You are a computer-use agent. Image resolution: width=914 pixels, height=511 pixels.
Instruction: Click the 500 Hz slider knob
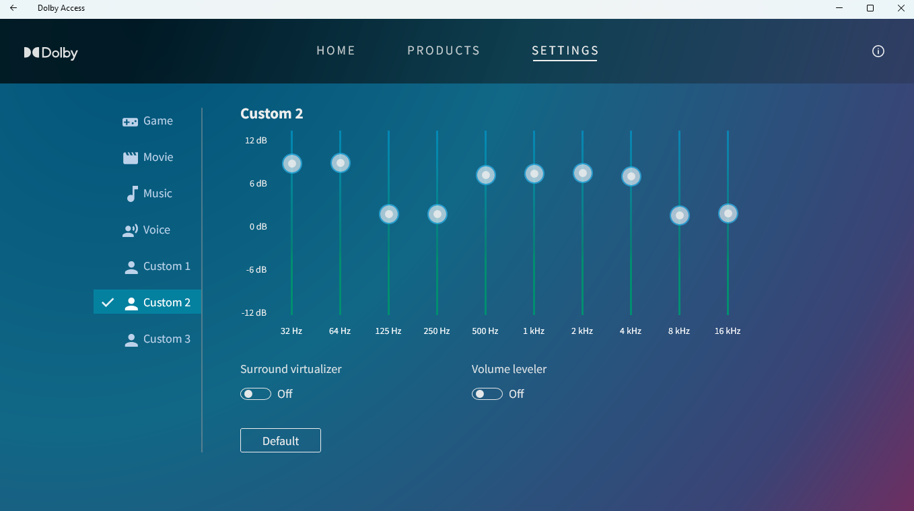[486, 175]
